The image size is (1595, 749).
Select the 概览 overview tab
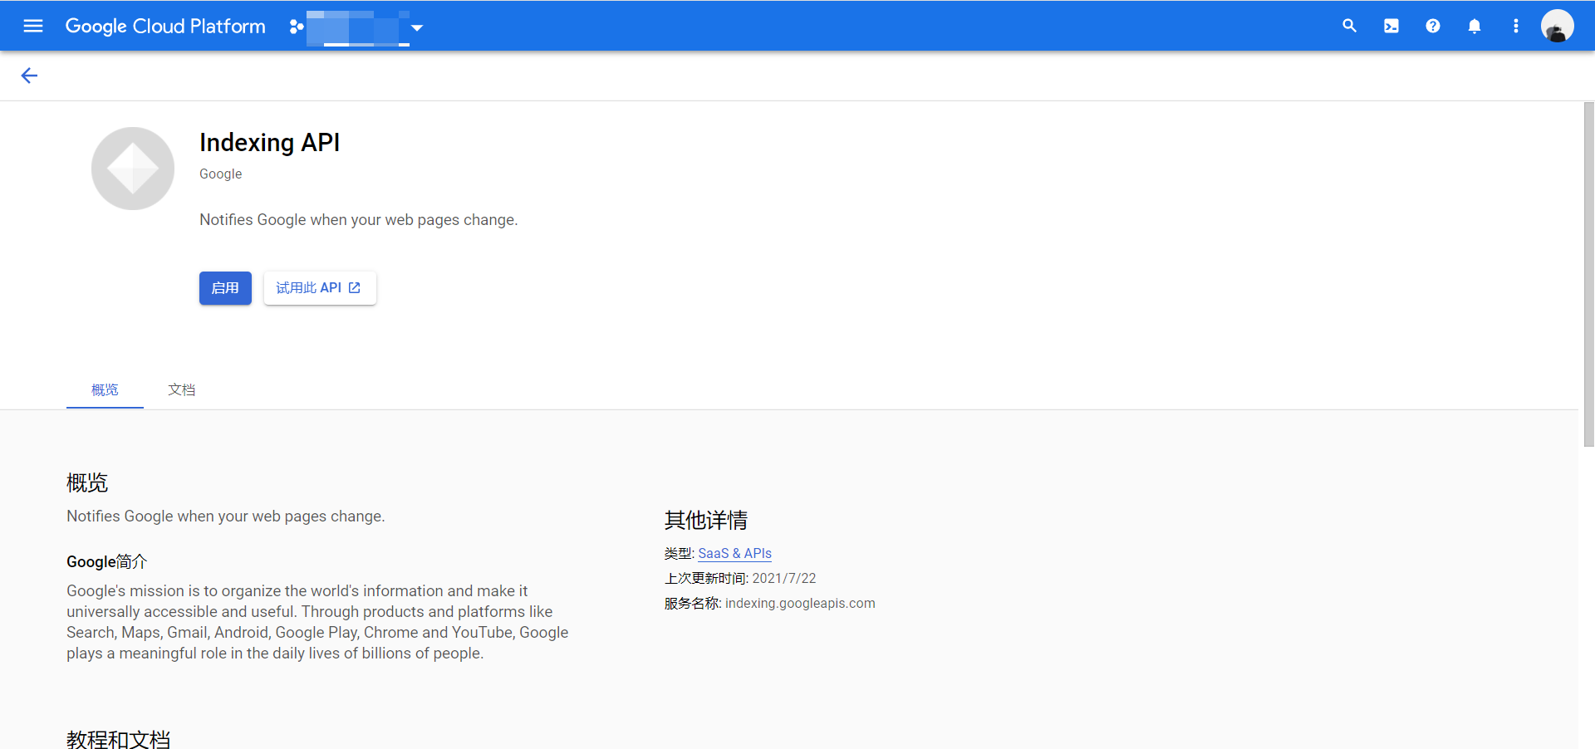[x=105, y=389]
